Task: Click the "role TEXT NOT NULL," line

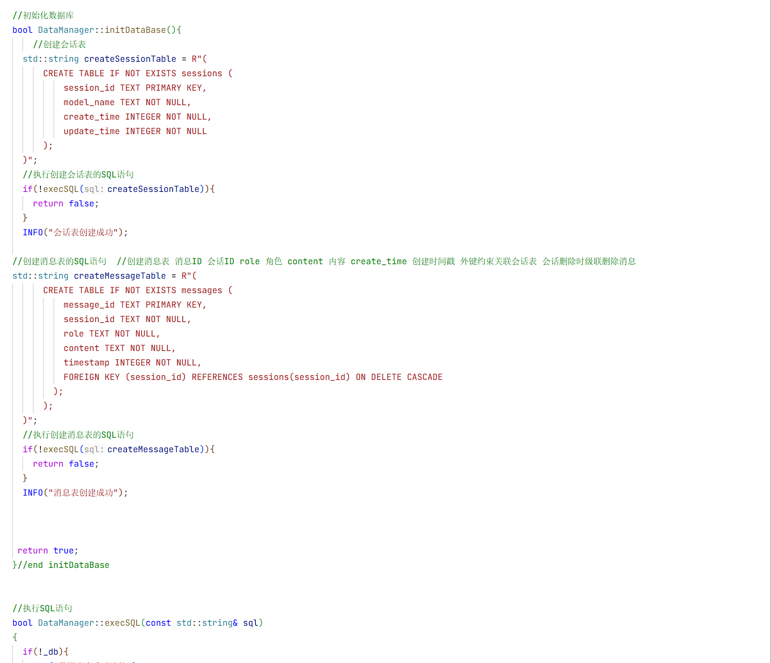Action: click(x=112, y=333)
